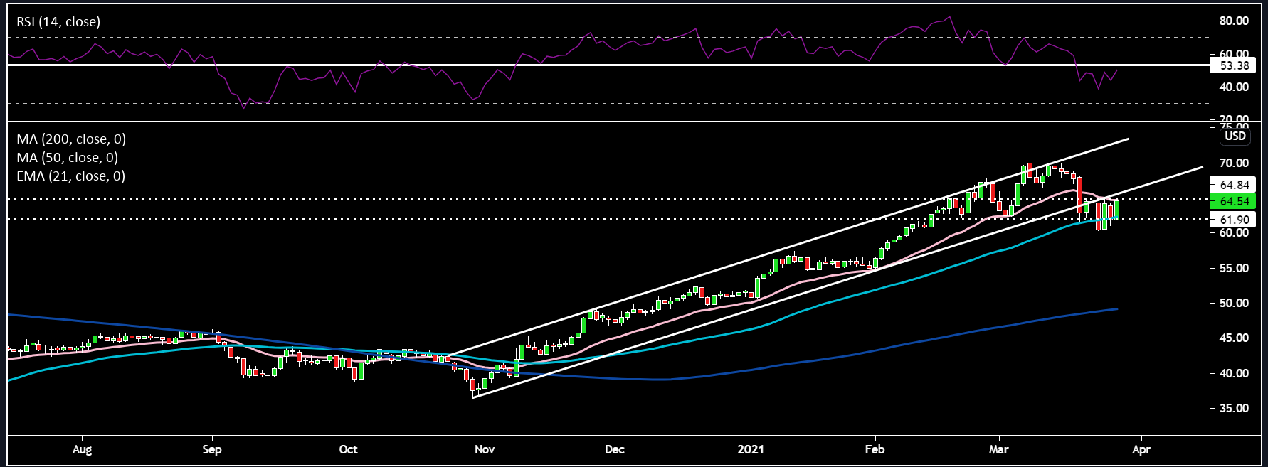Image resolution: width=1268 pixels, height=467 pixels.
Task: Click the 2021 label on the time axis
Action: click(751, 449)
